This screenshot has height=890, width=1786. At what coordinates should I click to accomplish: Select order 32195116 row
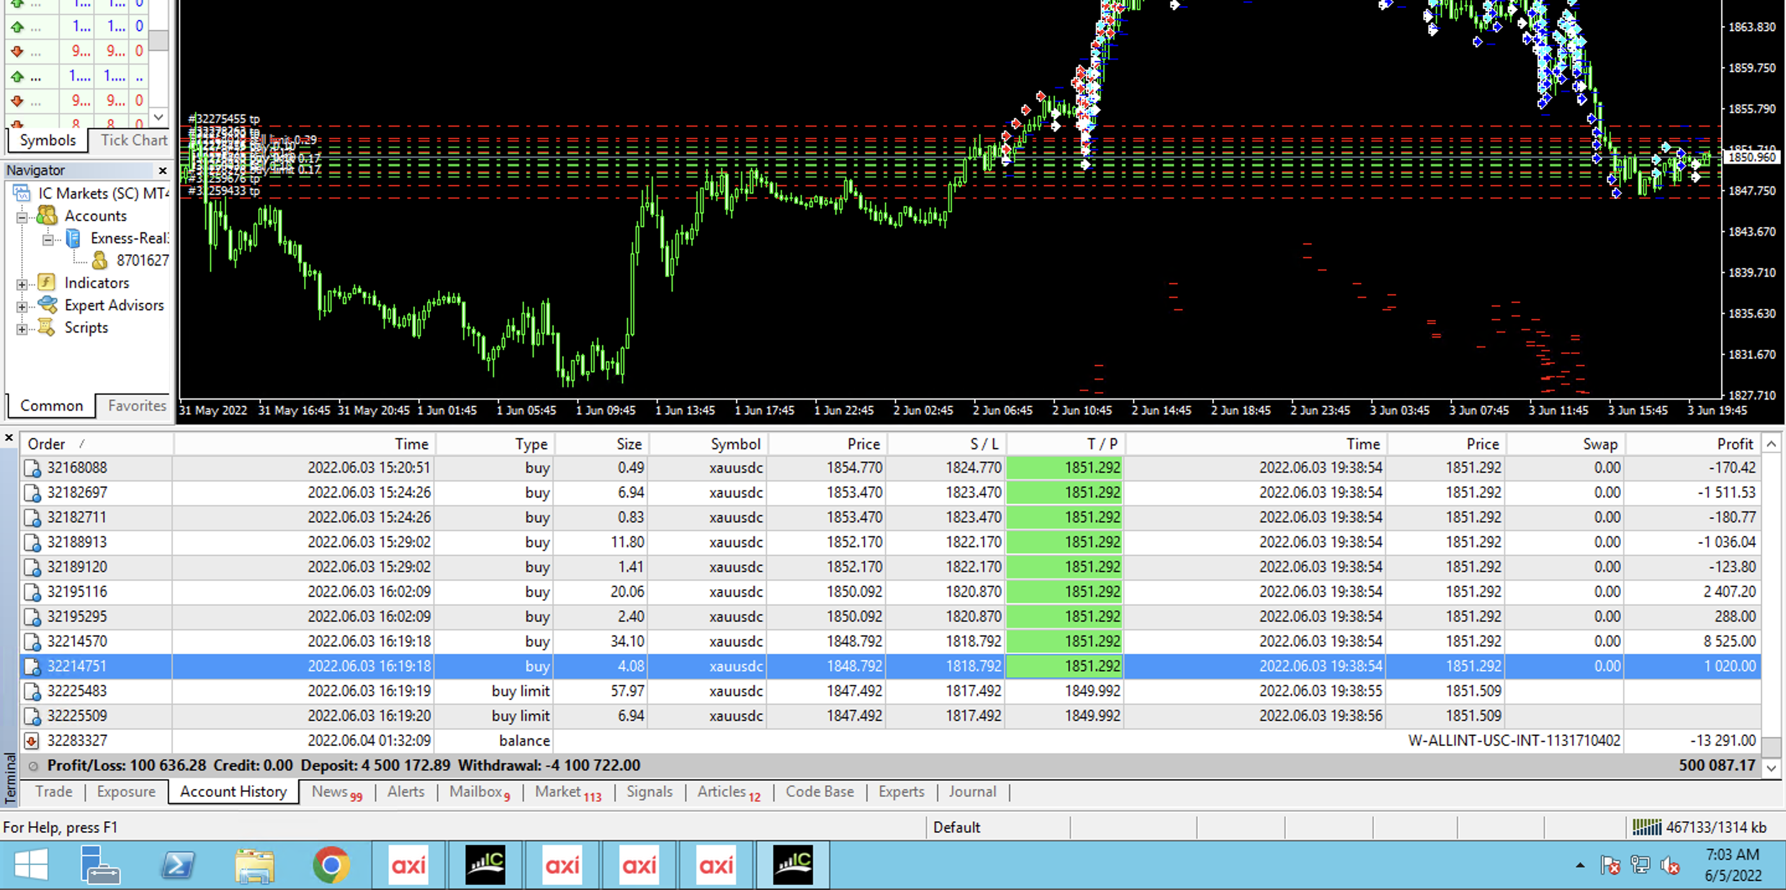76,591
